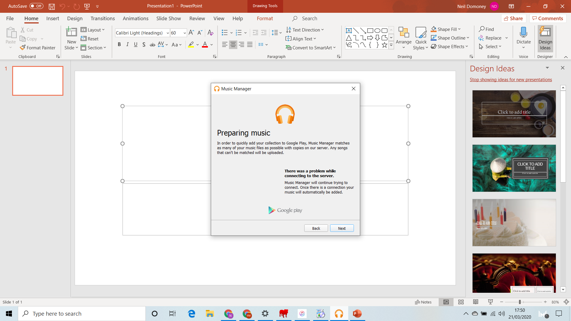Open the Section dropdown

(93, 48)
